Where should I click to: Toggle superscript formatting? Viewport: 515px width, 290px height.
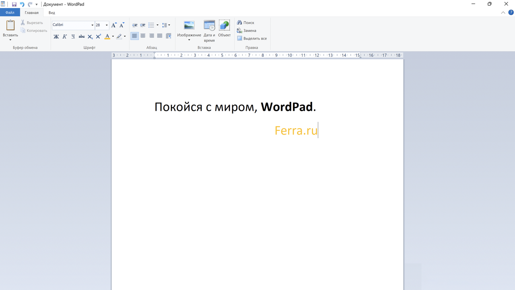[x=99, y=36]
